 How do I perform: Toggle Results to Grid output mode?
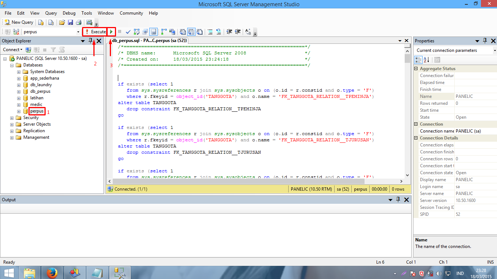coord(190,32)
